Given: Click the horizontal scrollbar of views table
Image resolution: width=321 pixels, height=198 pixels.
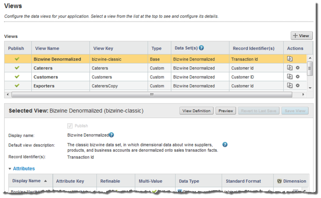Looking at the screenshot, I should click(x=151, y=95).
